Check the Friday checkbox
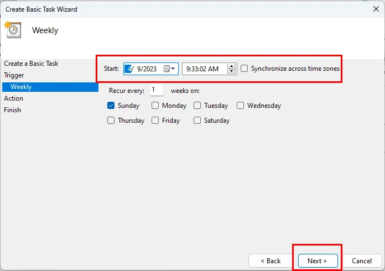The height and width of the screenshot is (271, 385). (155, 121)
